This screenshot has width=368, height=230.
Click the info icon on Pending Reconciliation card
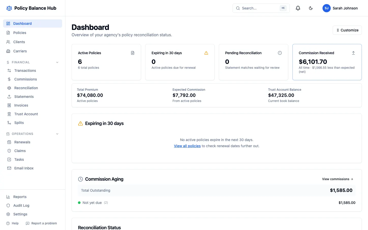click(280, 53)
